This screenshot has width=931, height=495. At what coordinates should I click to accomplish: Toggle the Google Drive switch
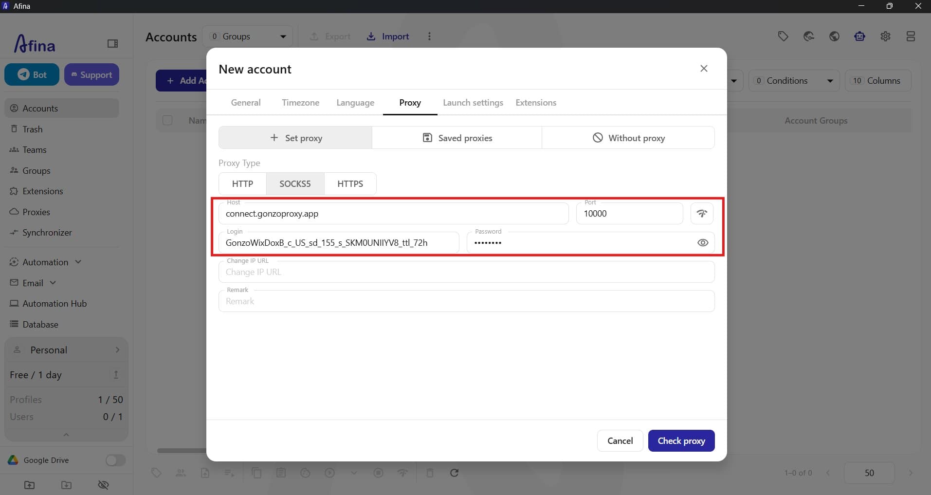click(x=115, y=460)
